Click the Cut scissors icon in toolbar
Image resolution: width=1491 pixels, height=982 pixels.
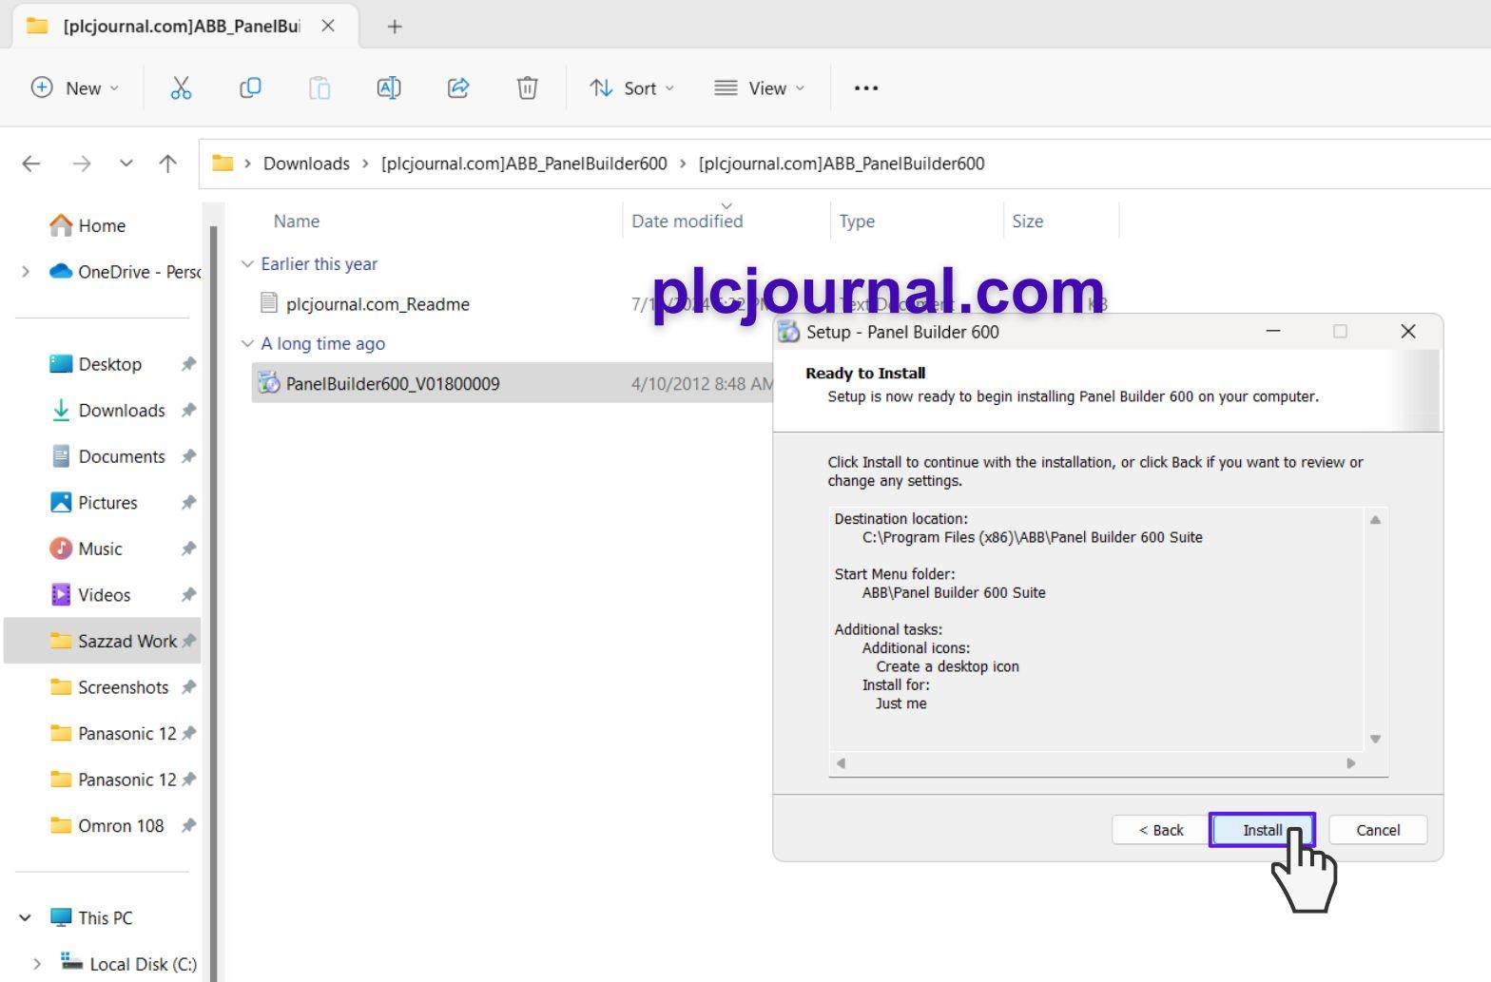point(181,88)
